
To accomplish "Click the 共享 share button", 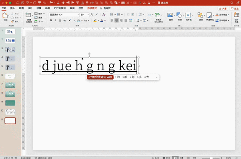I will pyautogui.click(x=223, y=8).
